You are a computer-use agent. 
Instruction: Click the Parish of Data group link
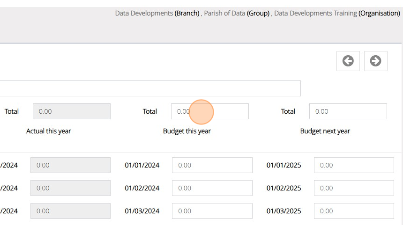point(224,13)
